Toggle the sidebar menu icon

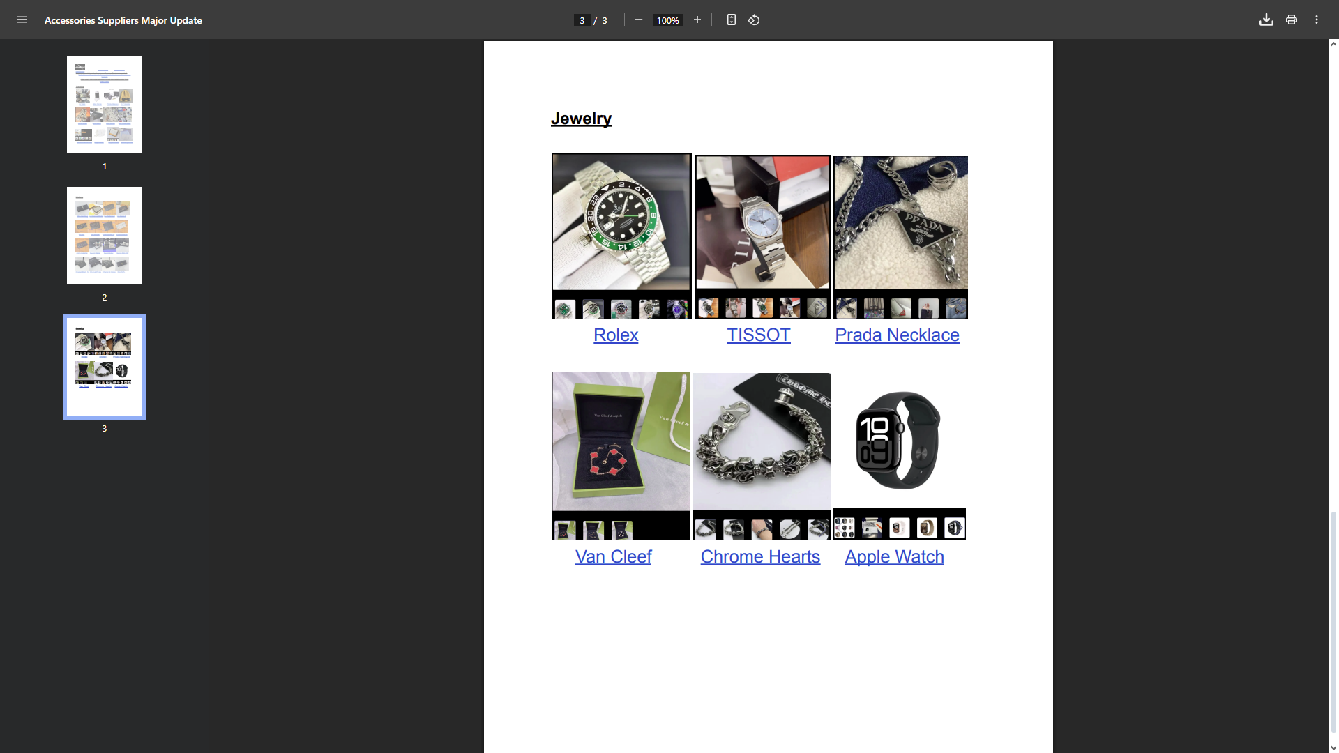[x=22, y=20]
